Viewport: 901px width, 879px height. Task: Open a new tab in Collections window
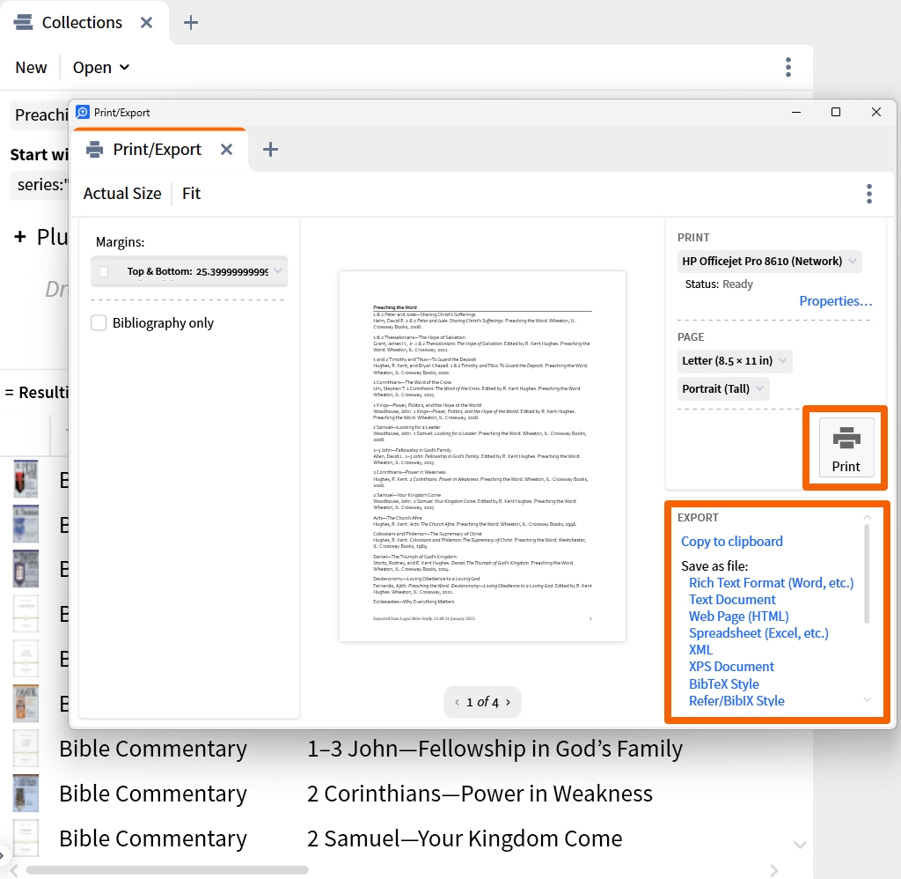pyautogui.click(x=191, y=22)
